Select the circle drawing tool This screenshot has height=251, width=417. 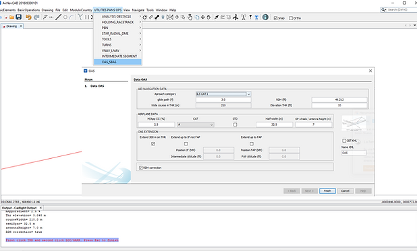click(x=65, y=17)
